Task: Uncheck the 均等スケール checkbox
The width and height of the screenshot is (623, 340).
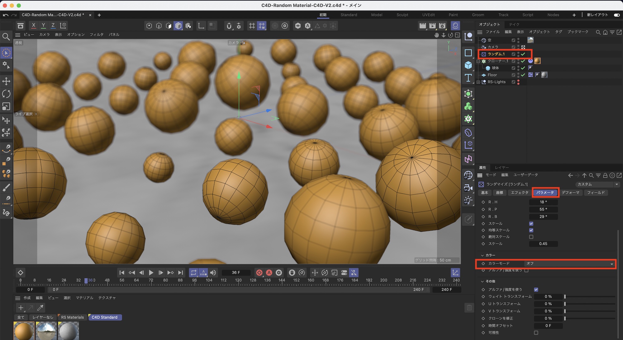Action: click(x=531, y=230)
